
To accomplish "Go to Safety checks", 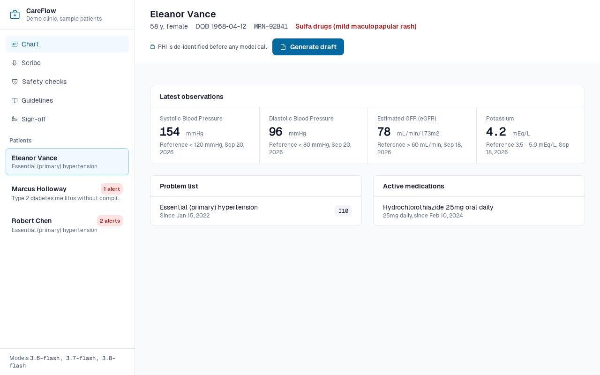I will [67, 82].
